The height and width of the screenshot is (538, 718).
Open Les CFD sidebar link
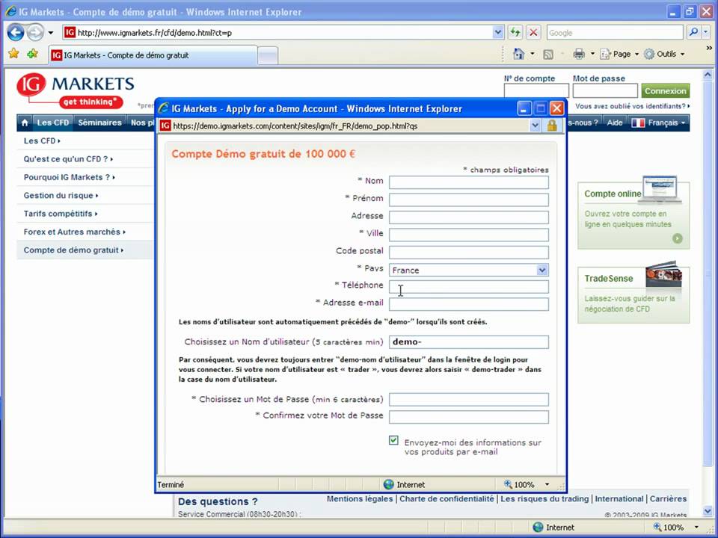tap(42, 141)
